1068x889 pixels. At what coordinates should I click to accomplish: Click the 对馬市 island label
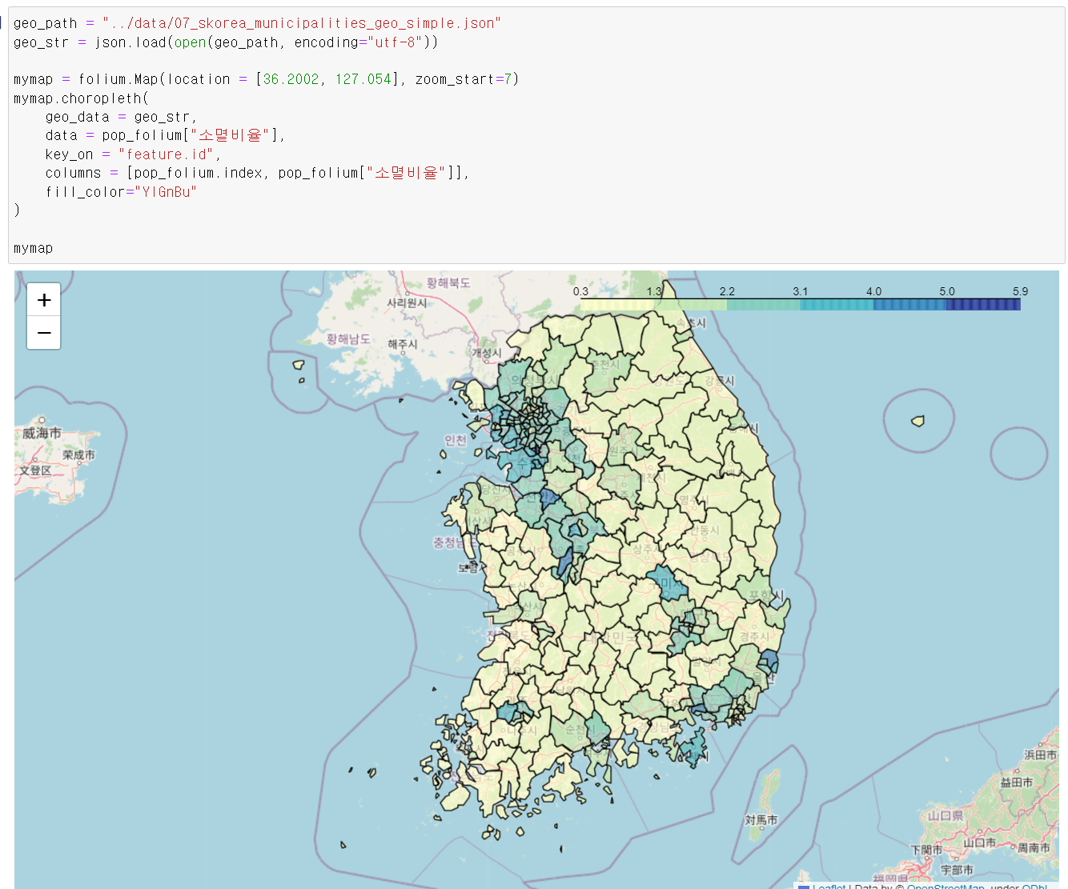761,820
